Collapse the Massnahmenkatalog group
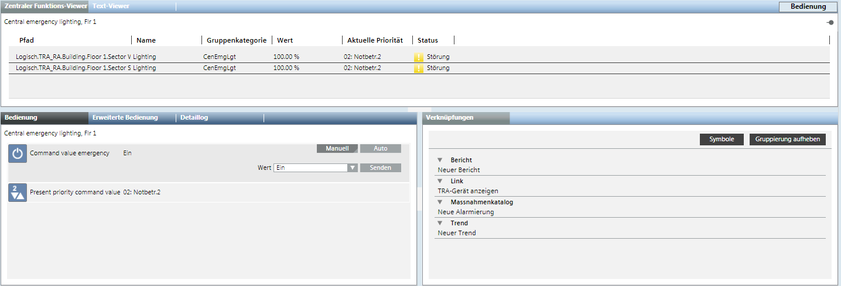The image size is (841, 286). coord(440,202)
